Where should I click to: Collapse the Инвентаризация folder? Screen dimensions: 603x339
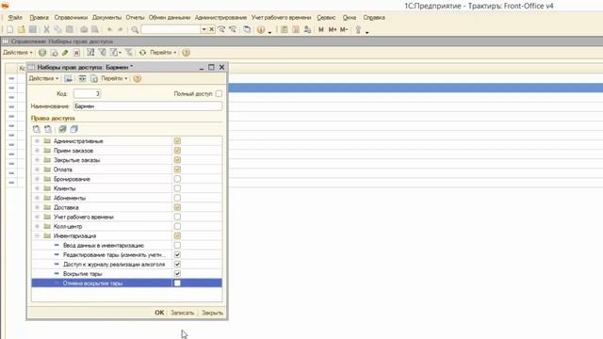tap(38, 235)
